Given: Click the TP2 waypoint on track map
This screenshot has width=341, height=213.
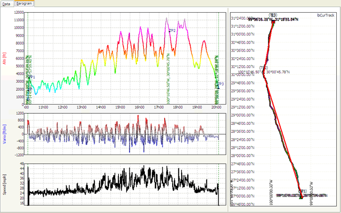Looking at the screenshot, I should click(x=264, y=68).
